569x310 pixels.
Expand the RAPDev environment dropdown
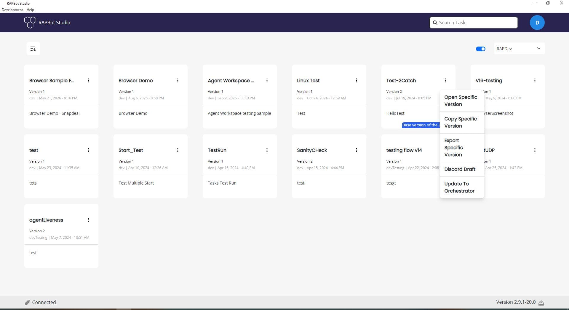coord(519,49)
